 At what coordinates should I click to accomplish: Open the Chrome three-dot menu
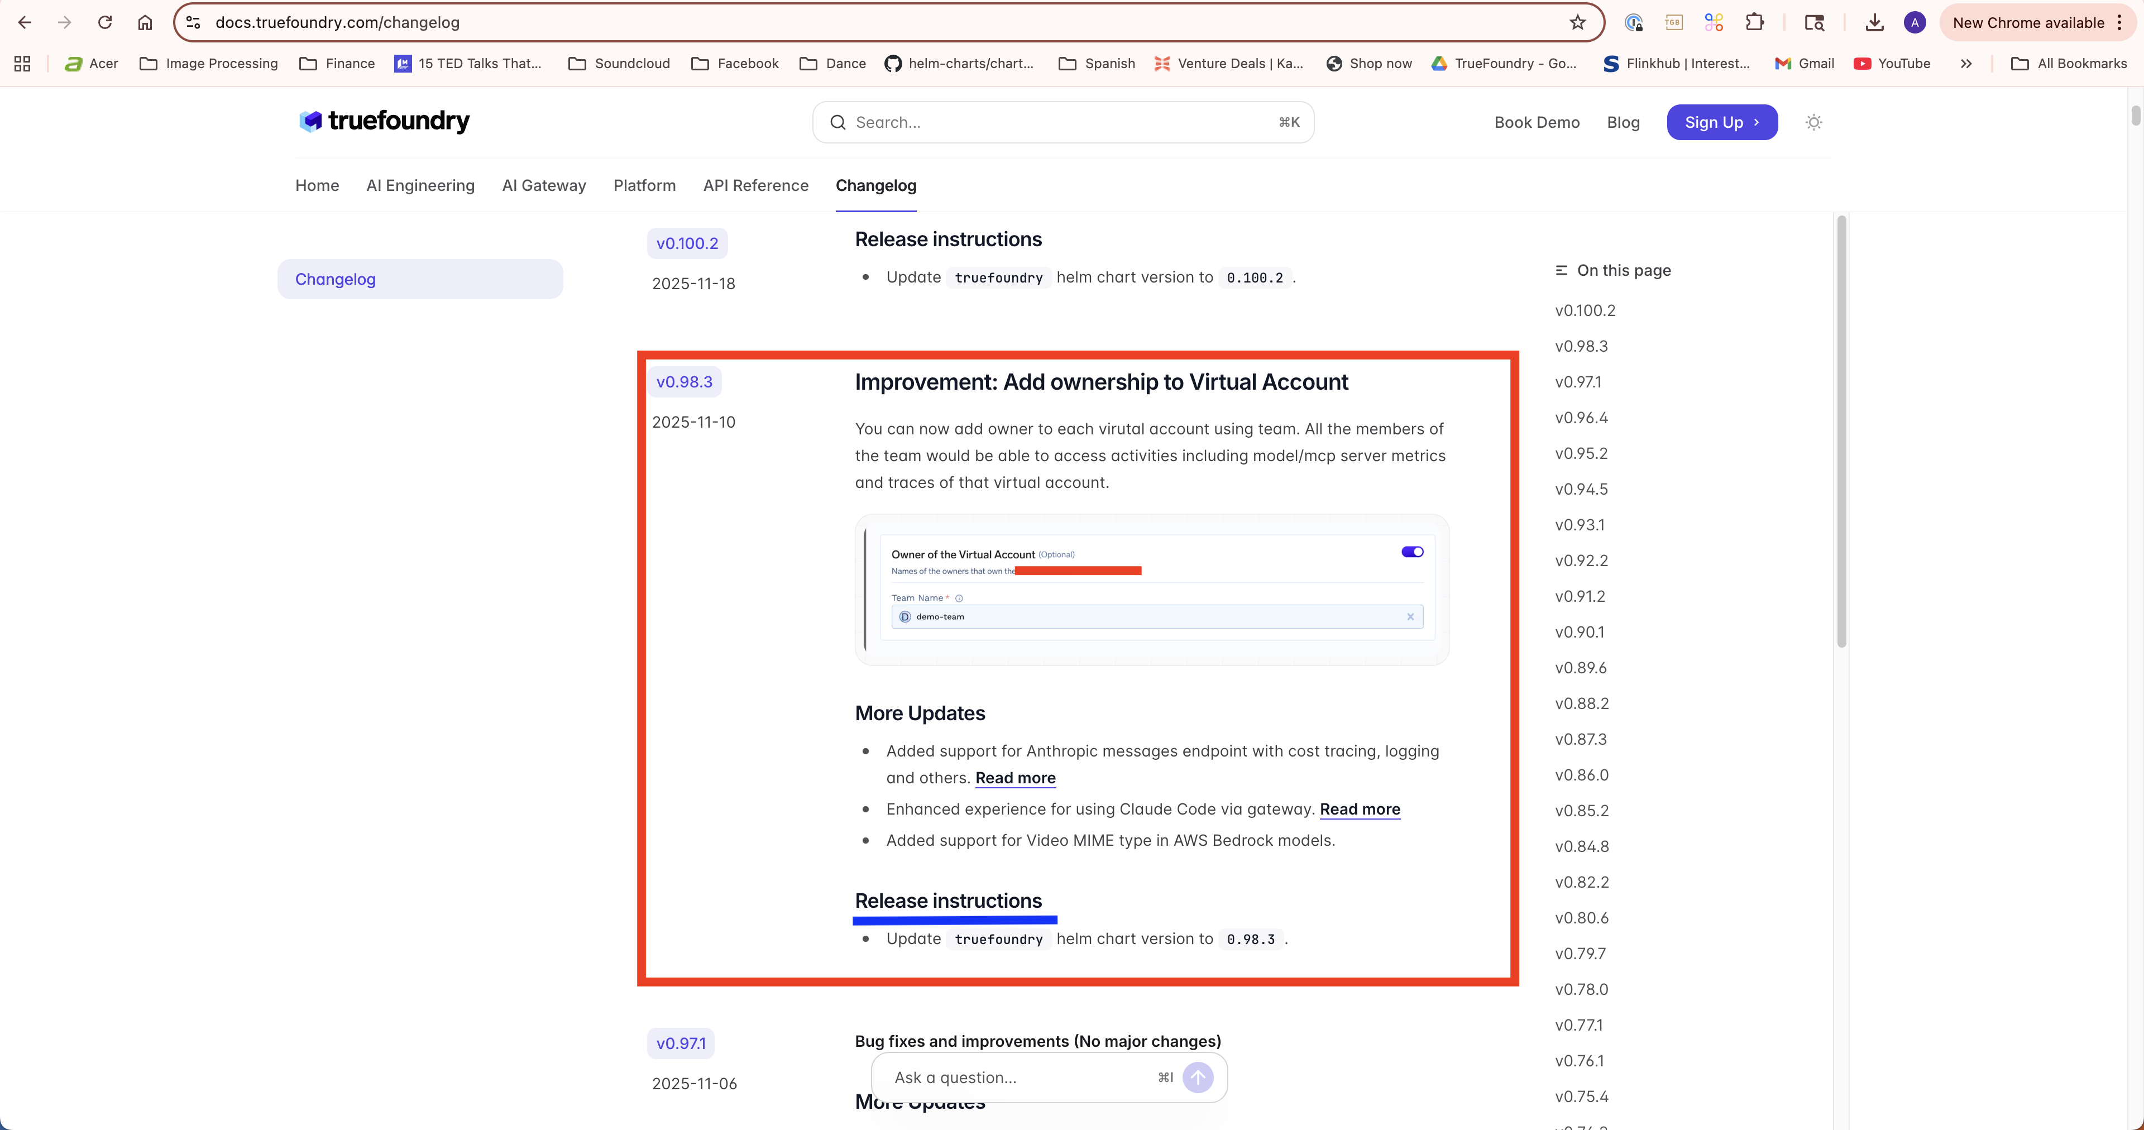pos(2120,22)
